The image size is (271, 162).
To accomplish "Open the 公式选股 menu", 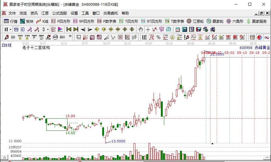I will pyautogui.click(x=60, y=13).
